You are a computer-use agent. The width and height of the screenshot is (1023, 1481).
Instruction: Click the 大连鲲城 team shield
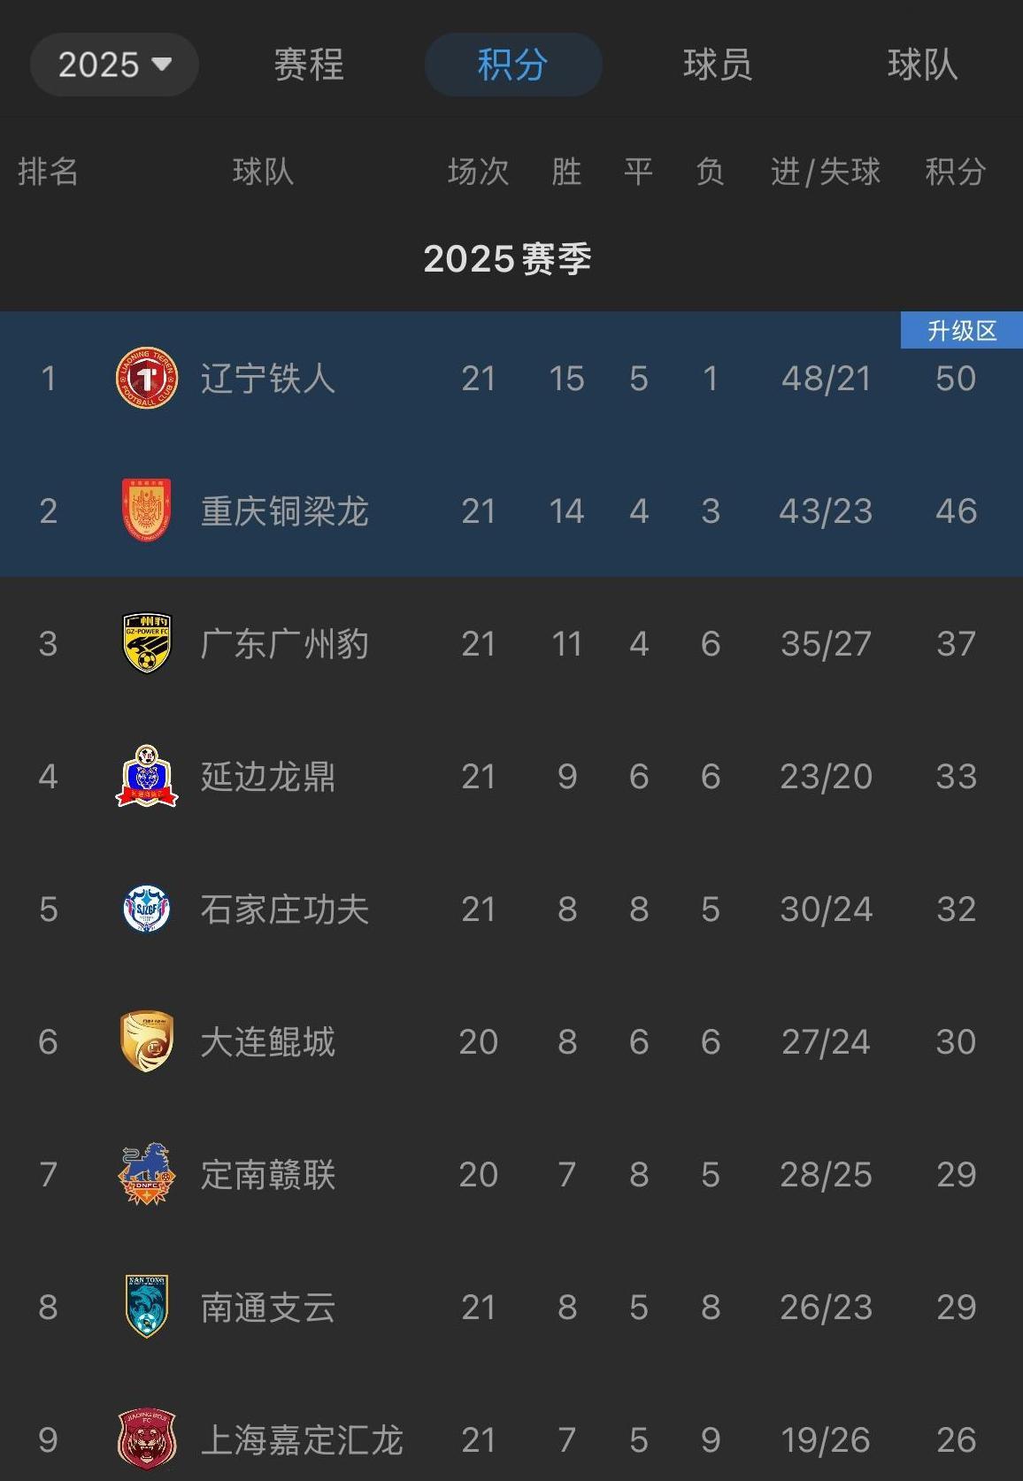click(x=147, y=1041)
